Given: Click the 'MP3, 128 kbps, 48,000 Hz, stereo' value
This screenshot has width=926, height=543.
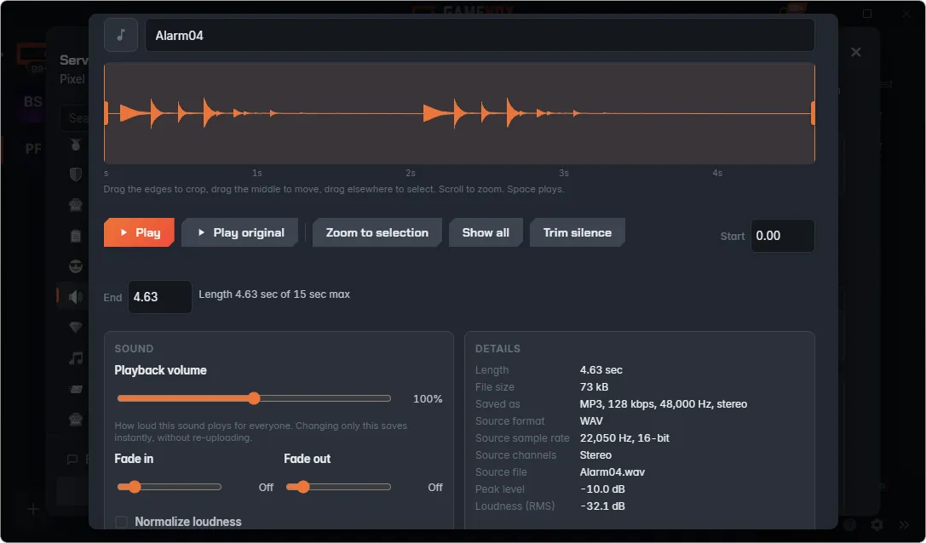Looking at the screenshot, I should (x=664, y=404).
